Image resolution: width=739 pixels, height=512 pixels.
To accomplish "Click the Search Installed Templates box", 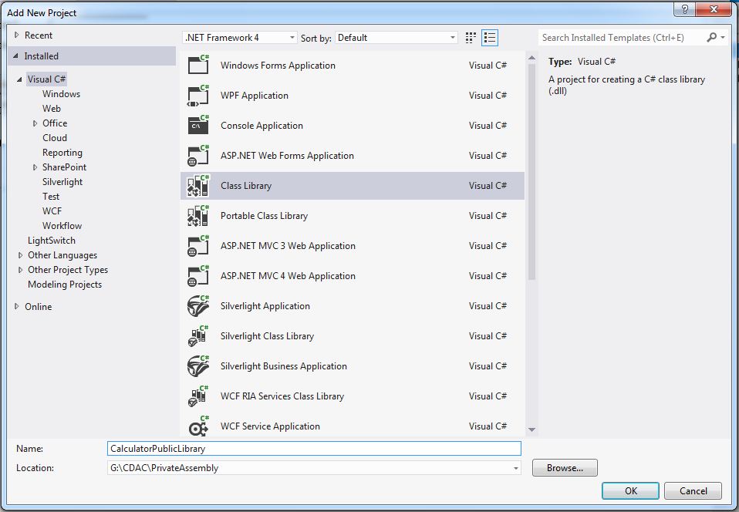I will (621, 38).
